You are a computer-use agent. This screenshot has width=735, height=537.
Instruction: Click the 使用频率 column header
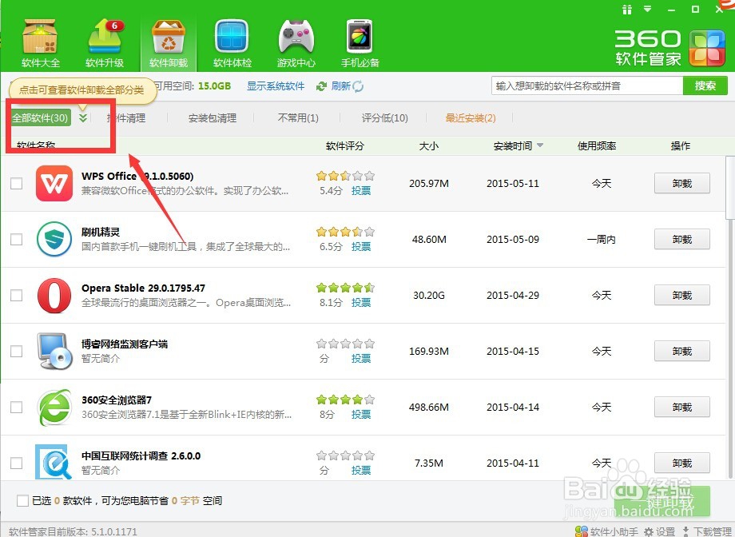pos(597,146)
